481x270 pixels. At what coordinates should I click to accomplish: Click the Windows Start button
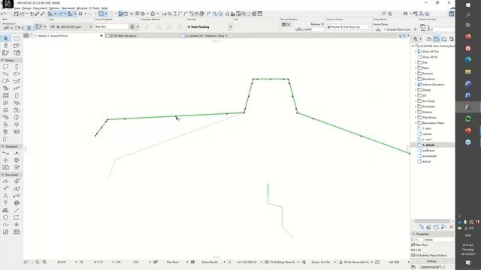[x=468, y=5]
